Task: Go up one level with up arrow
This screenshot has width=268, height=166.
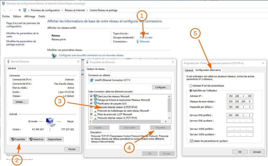Action: coord(20,10)
